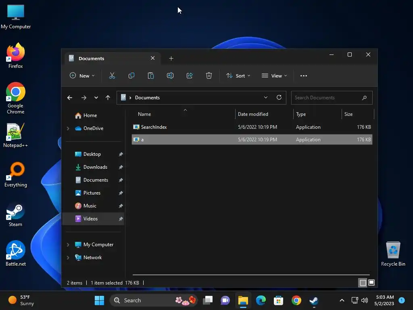The width and height of the screenshot is (413, 310).
Task: Click the Delete trash icon
Action: [209, 75]
